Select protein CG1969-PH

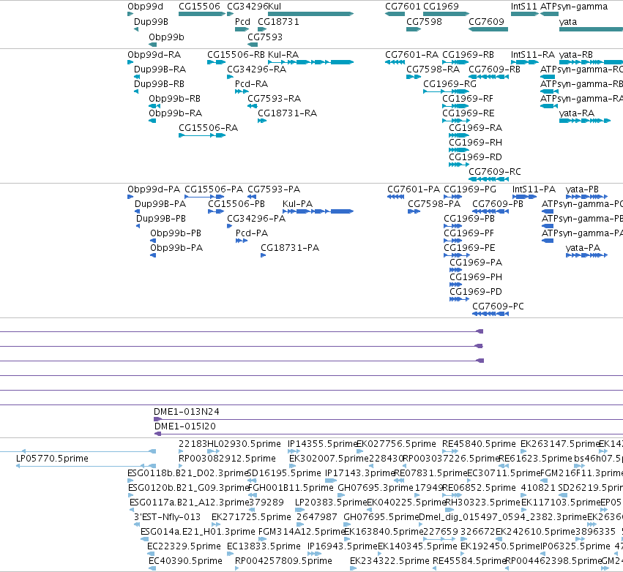click(456, 285)
